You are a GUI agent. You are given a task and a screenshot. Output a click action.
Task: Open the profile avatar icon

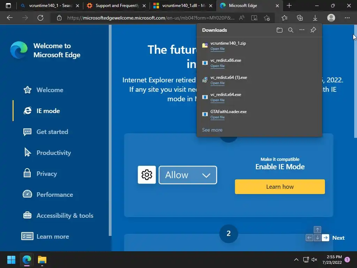pyautogui.click(x=331, y=18)
